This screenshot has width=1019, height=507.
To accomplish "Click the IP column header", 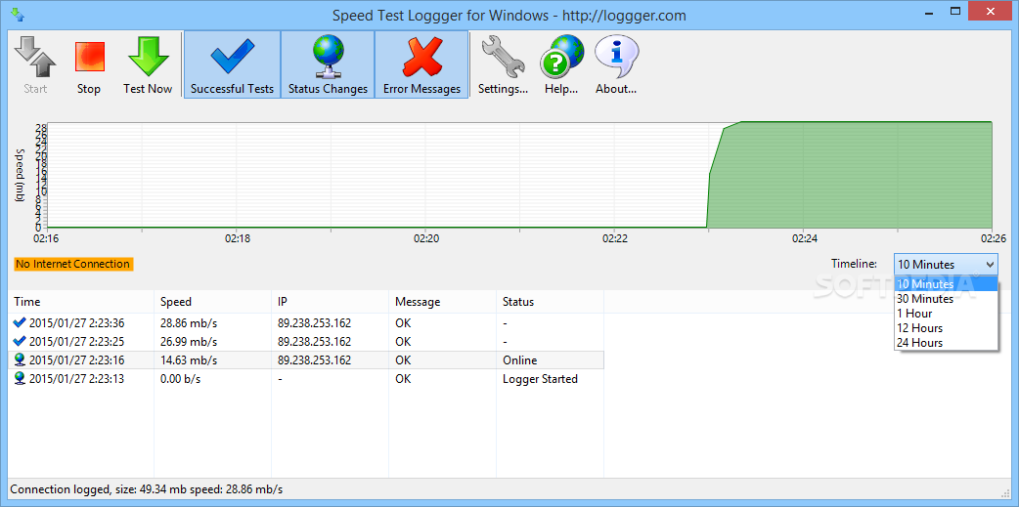I will coord(331,302).
